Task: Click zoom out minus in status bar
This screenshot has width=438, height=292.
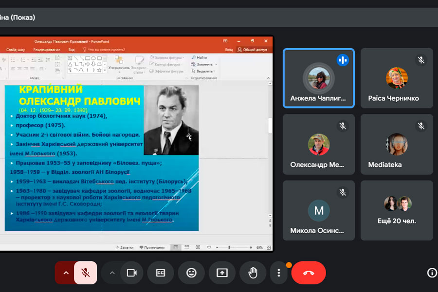Action: tap(217, 247)
